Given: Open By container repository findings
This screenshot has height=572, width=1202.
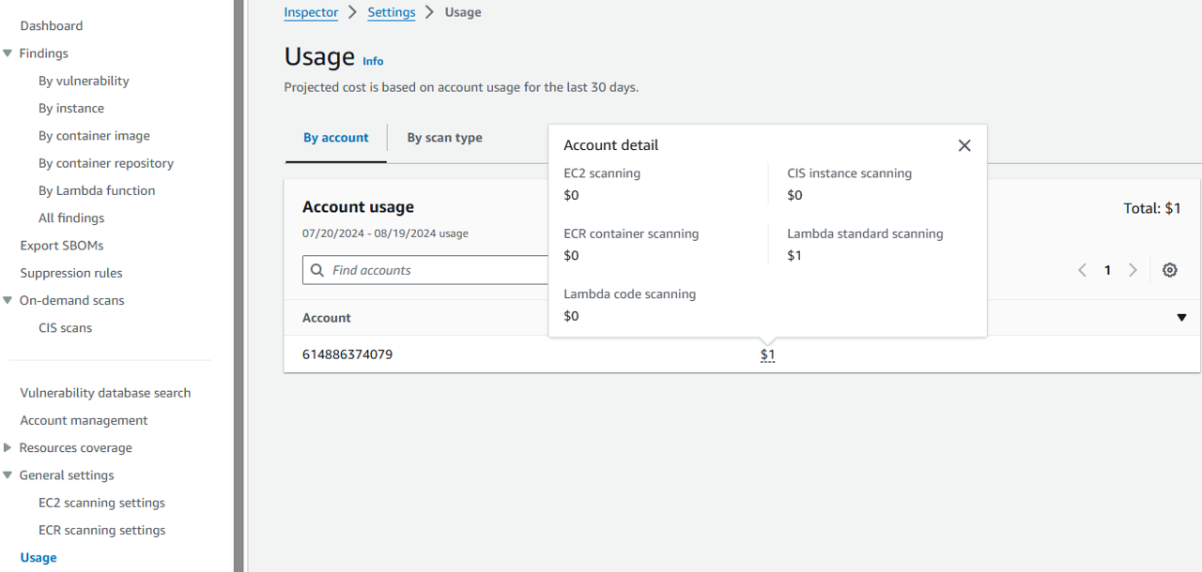Looking at the screenshot, I should [x=106, y=162].
